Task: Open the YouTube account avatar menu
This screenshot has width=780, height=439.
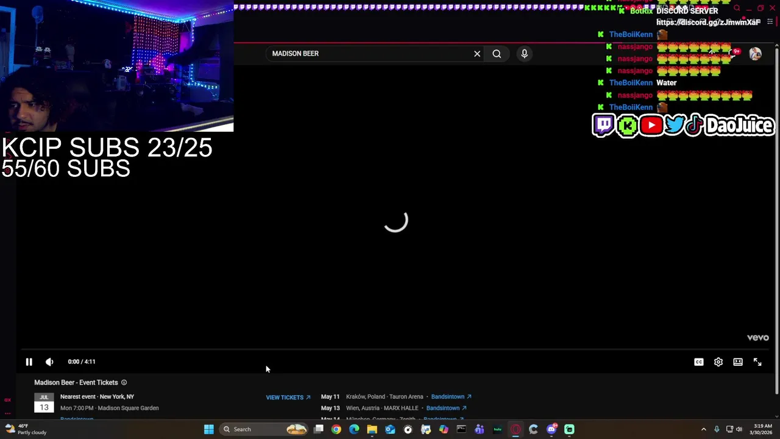Action: 755,54
